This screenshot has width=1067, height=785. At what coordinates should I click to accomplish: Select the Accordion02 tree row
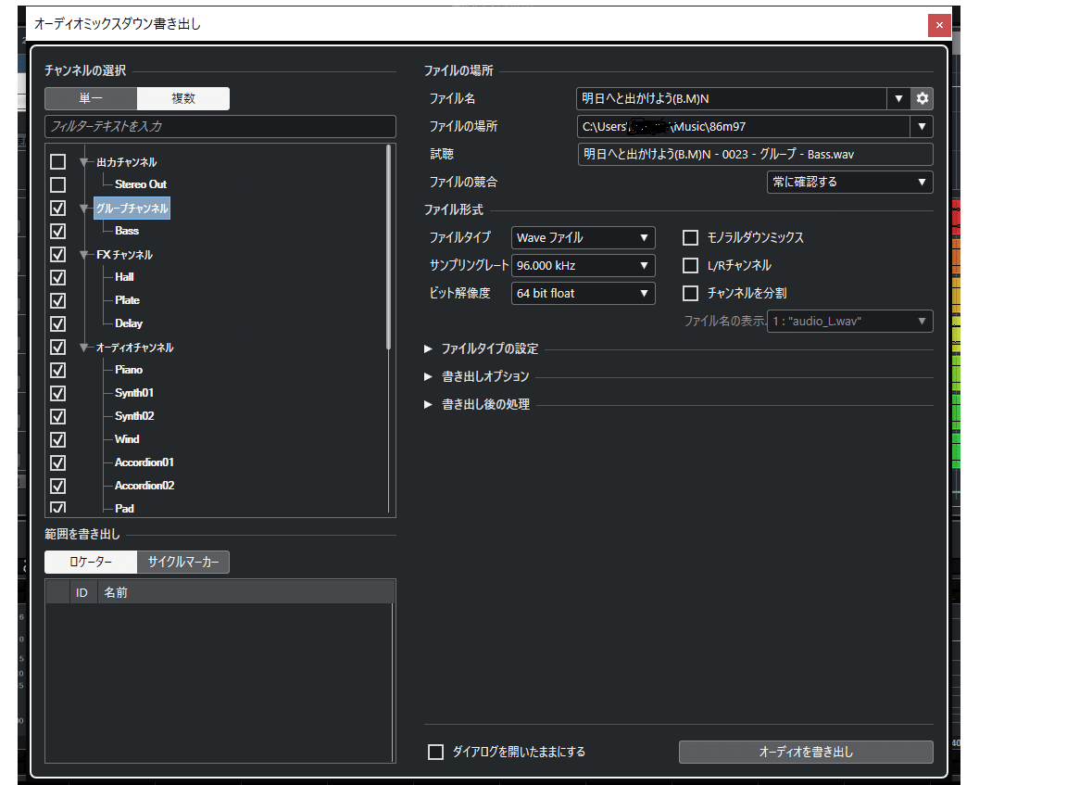[144, 486]
